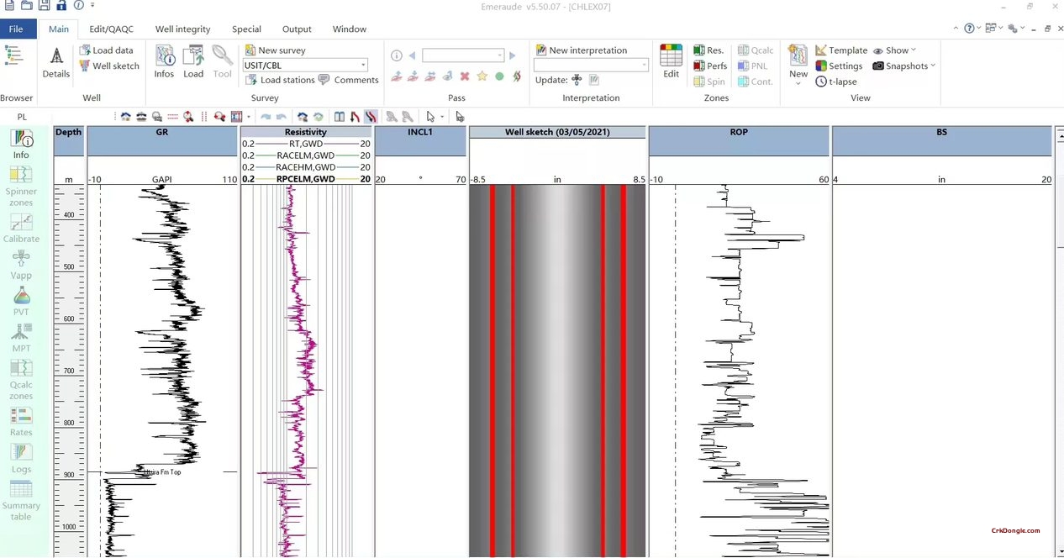Click the green circle pass icon

point(499,76)
